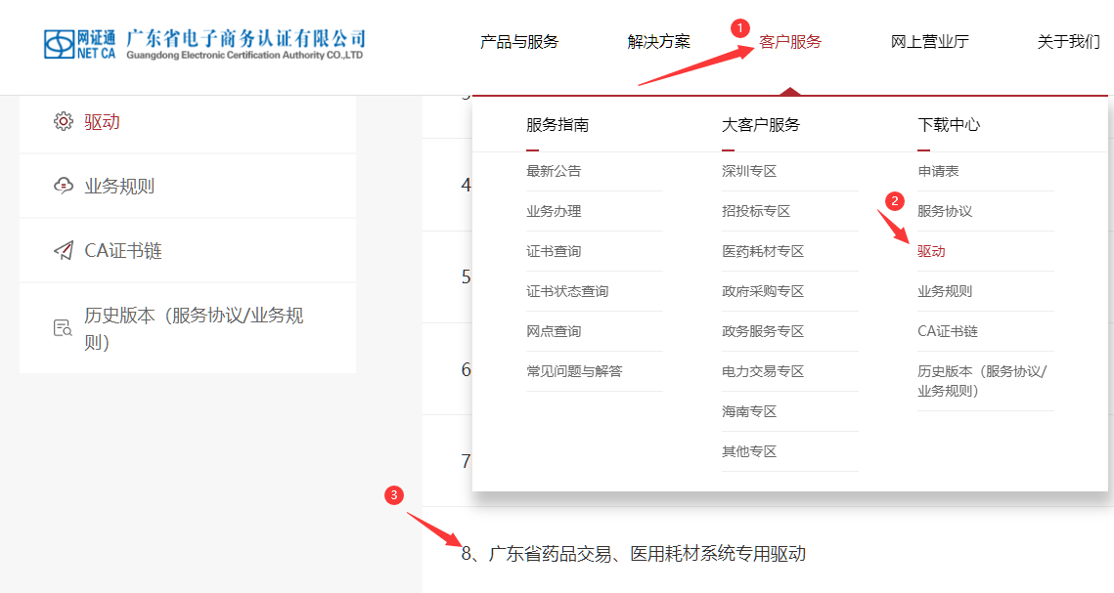Image resolution: width=1114 pixels, height=593 pixels.
Task: Open the 产品与服务 navigation menu
Action: [519, 42]
